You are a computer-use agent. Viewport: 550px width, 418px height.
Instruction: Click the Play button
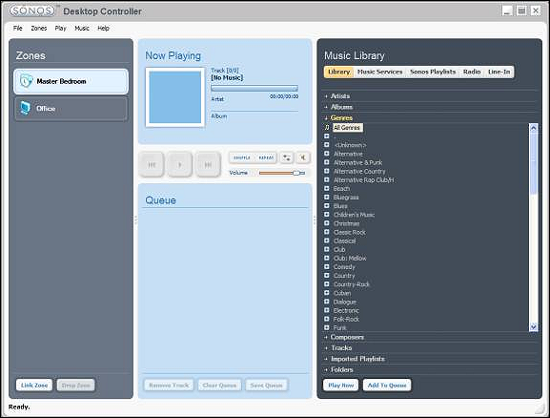pos(179,164)
